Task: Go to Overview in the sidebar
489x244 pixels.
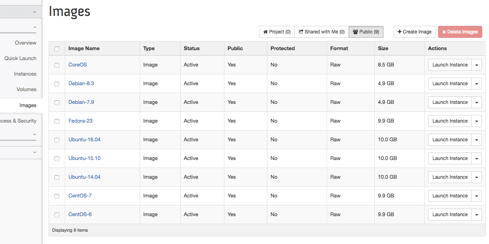Action: point(25,43)
